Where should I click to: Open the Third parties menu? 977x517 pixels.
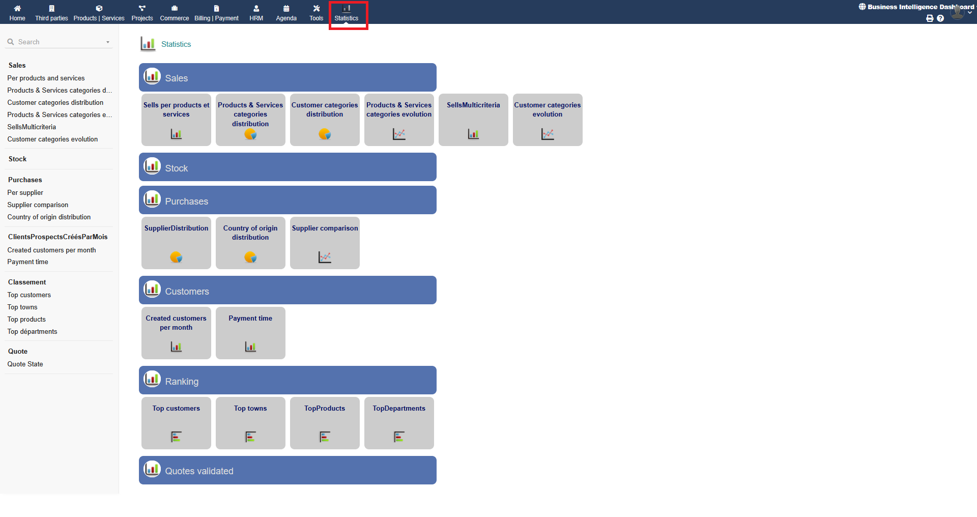coord(51,13)
